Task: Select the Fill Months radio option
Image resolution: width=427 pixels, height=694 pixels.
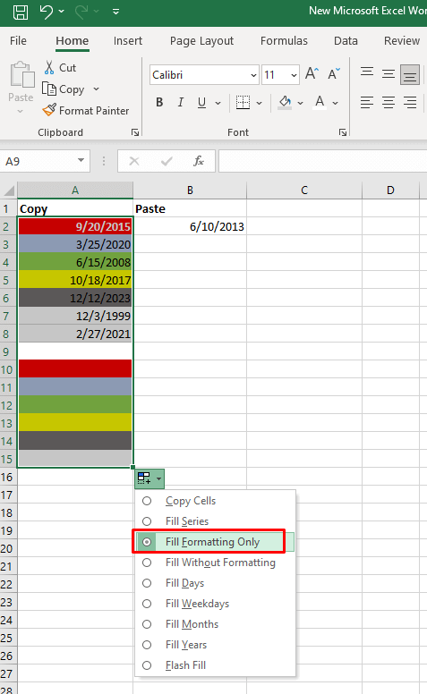Action: (215, 624)
